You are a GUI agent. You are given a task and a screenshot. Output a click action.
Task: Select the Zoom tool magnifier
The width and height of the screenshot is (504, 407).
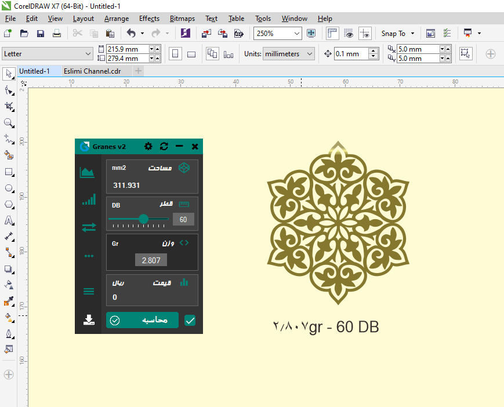point(9,123)
